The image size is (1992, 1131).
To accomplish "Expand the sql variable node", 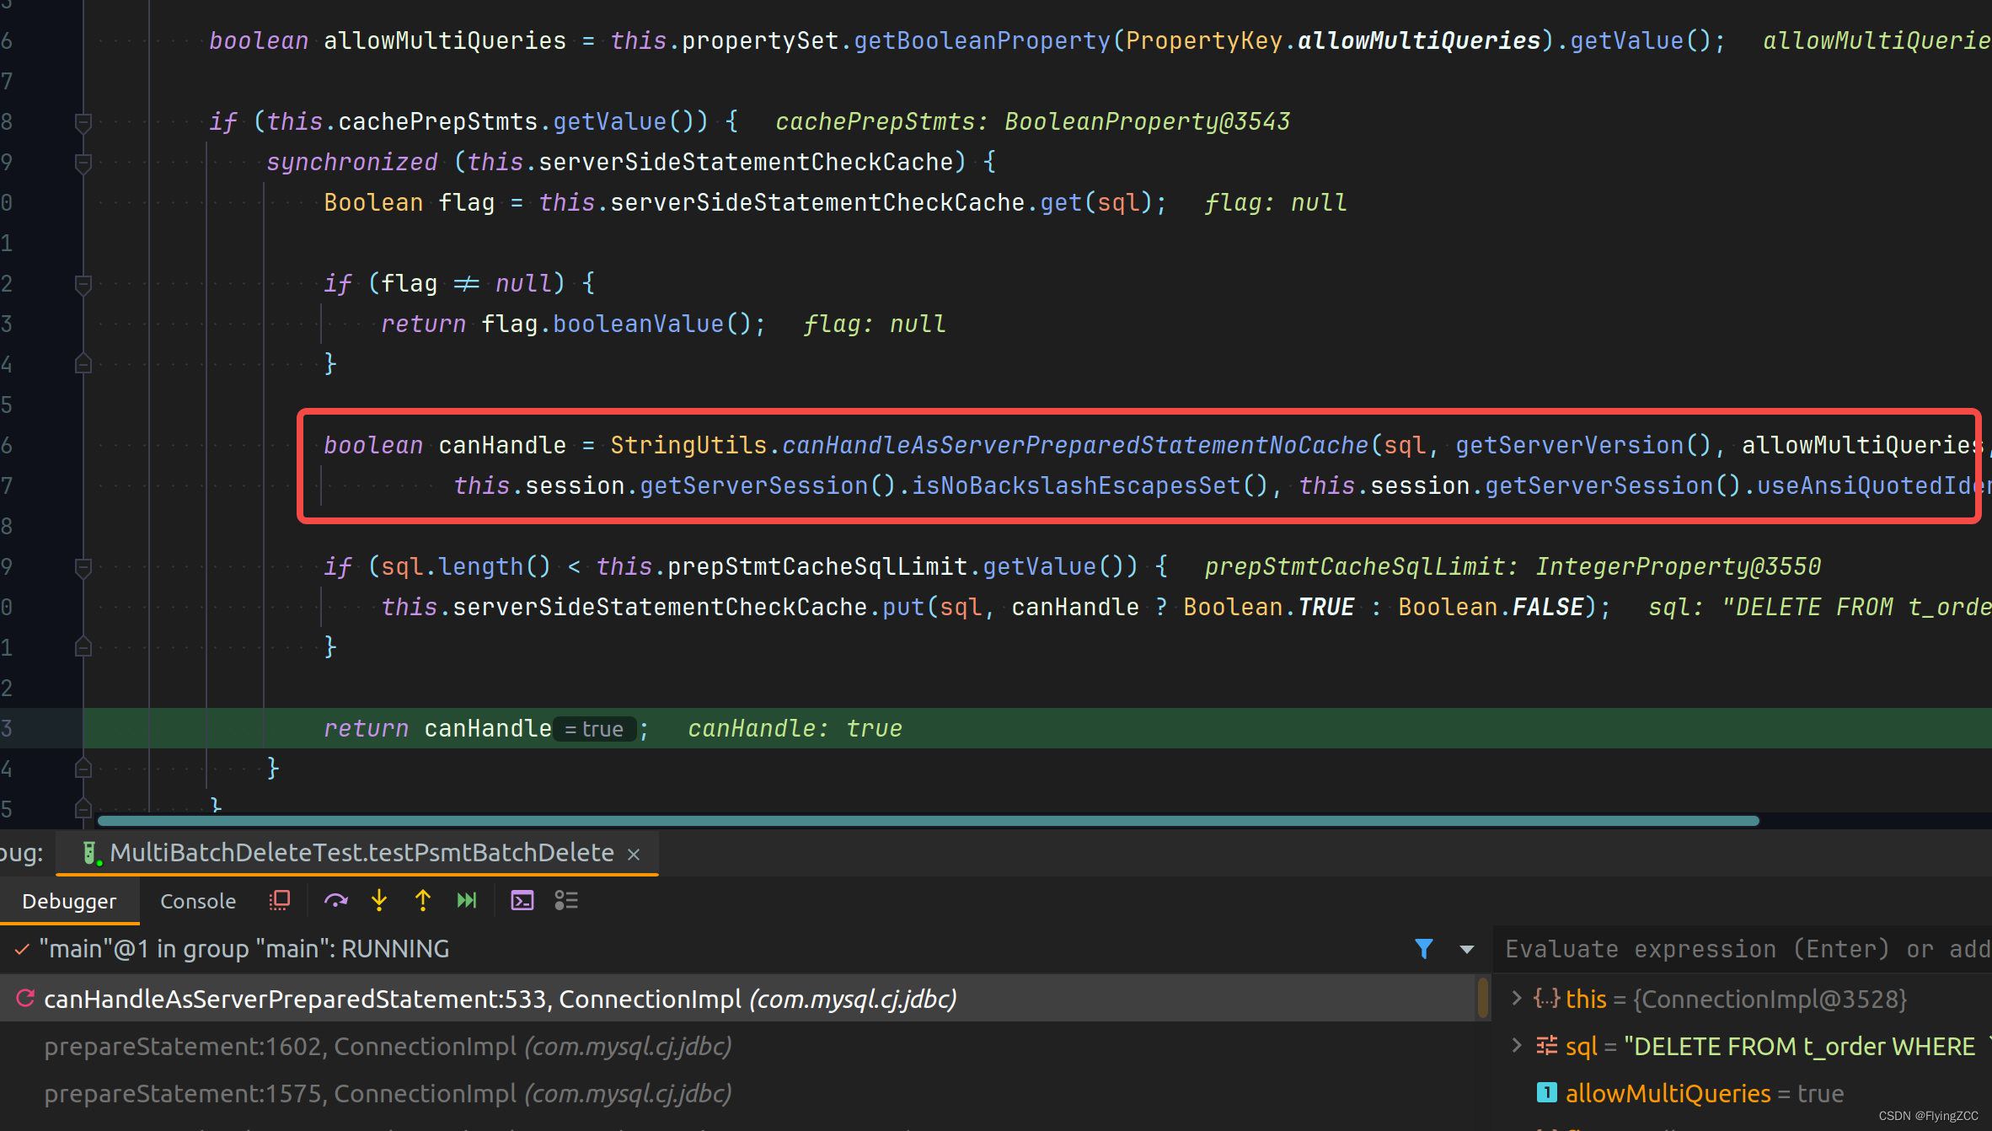I will point(1517,1046).
